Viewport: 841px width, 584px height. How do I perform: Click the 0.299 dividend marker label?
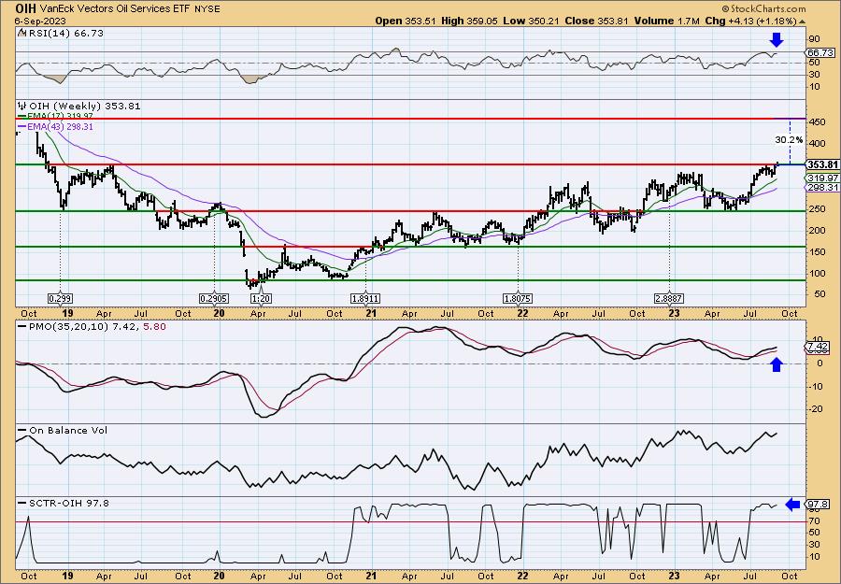coord(60,298)
